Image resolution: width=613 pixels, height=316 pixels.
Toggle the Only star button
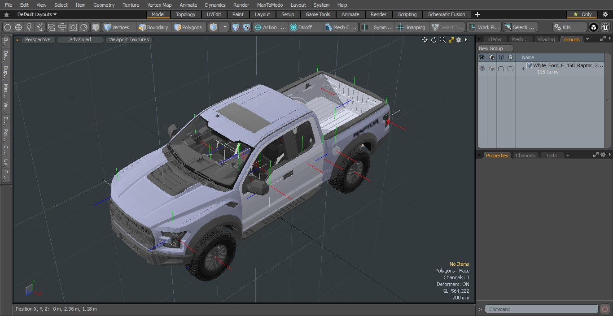tap(582, 14)
